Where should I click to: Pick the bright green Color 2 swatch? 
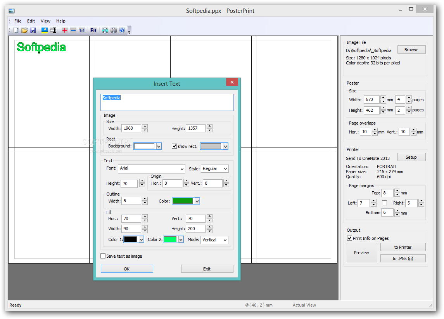[170, 239]
